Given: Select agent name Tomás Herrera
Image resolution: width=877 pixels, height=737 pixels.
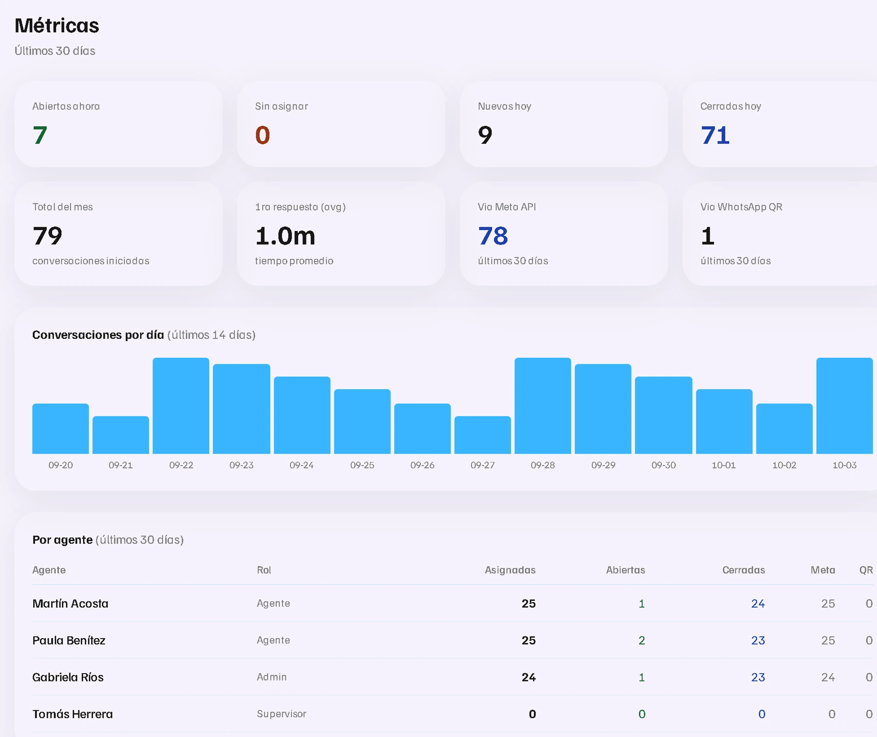Looking at the screenshot, I should (72, 714).
